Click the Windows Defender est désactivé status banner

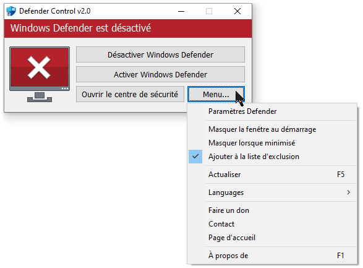click(128, 28)
